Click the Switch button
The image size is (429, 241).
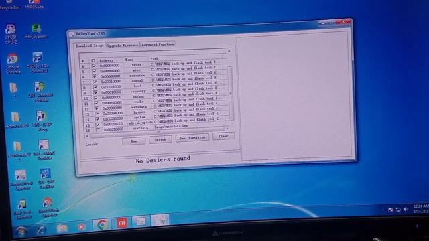click(x=160, y=139)
